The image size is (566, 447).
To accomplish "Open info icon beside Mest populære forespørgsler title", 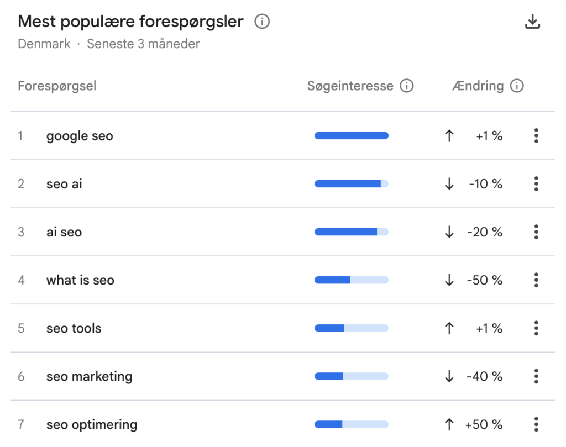I will [x=262, y=22].
